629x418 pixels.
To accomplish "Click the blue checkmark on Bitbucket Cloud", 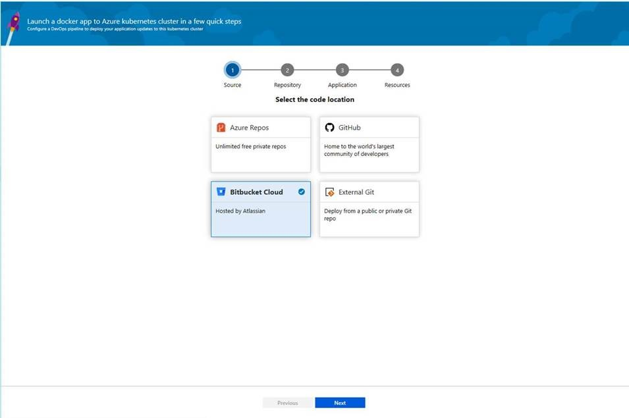I will pos(302,192).
